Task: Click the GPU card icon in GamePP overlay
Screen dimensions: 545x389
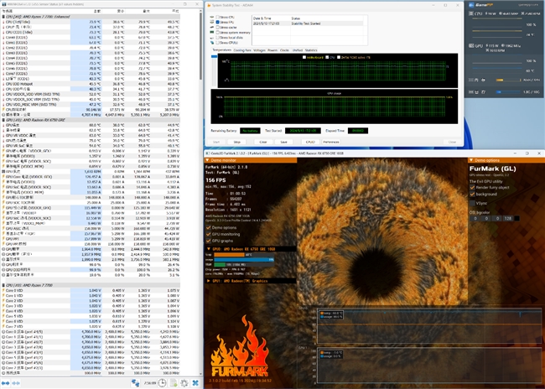Action: 471,45
